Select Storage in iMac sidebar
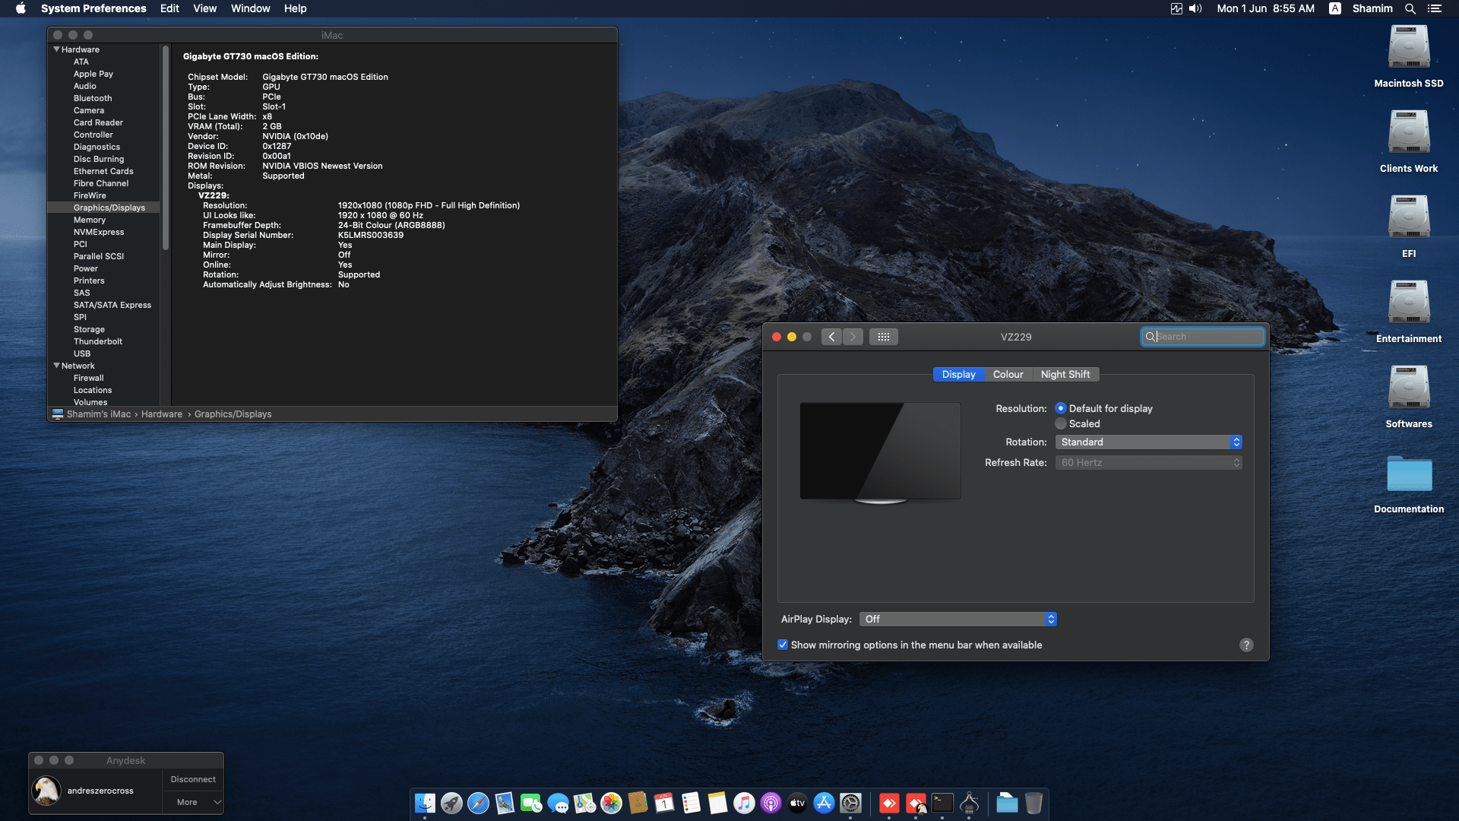This screenshot has height=821, width=1459. [x=89, y=329]
